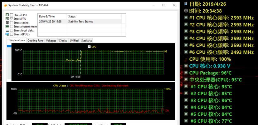Minimize the AIDA64 System Stability Test window
258x125 pixels.
[x=153, y=5]
